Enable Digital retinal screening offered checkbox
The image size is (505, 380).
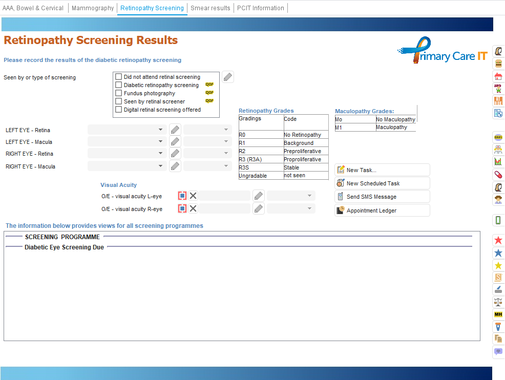119,110
